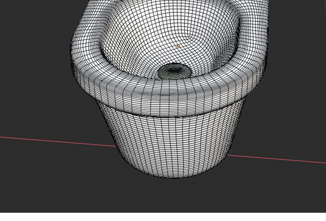The image size is (326, 221).
Task: Click empty viewport space beneath the model
Action: [174, 196]
